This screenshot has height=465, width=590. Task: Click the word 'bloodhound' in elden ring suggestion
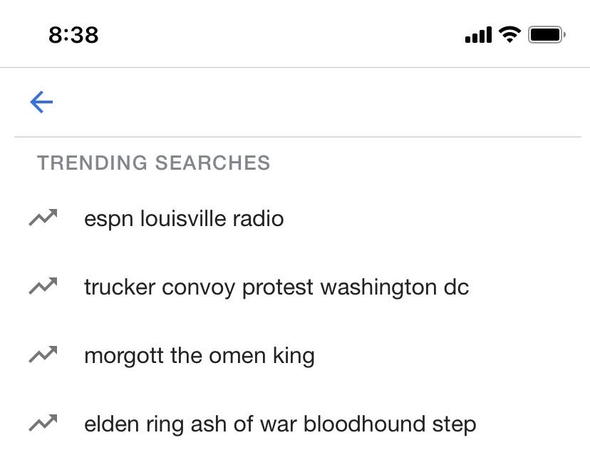point(365,424)
